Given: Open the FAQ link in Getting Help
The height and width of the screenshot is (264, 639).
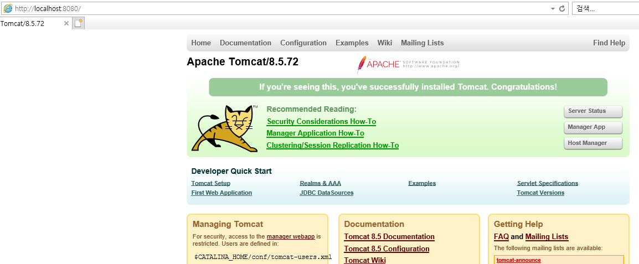Looking at the screenshot, I should coord(501,237).
